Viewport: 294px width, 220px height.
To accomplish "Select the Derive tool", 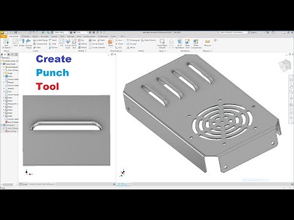I will pyautogui.click(x=53, y=48).
